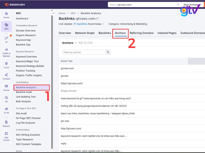
Task: Clear the URL with the X button
Action: [x=178, y=4]
